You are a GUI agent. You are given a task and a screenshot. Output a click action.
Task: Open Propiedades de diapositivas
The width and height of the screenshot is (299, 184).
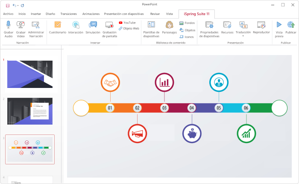pyautogui.click(x=209, y=29)
